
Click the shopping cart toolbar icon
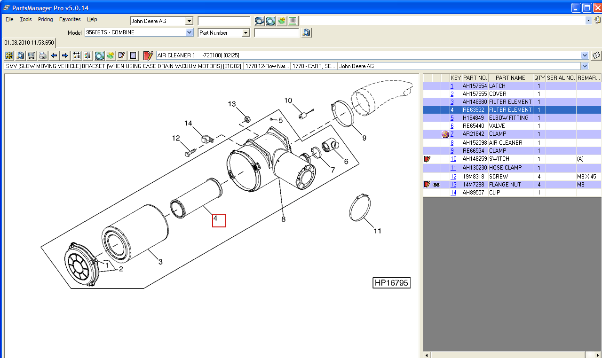[x=32, y=55]
